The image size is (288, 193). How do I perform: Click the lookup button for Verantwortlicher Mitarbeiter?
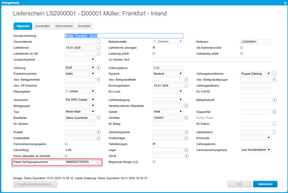[186, 106]
